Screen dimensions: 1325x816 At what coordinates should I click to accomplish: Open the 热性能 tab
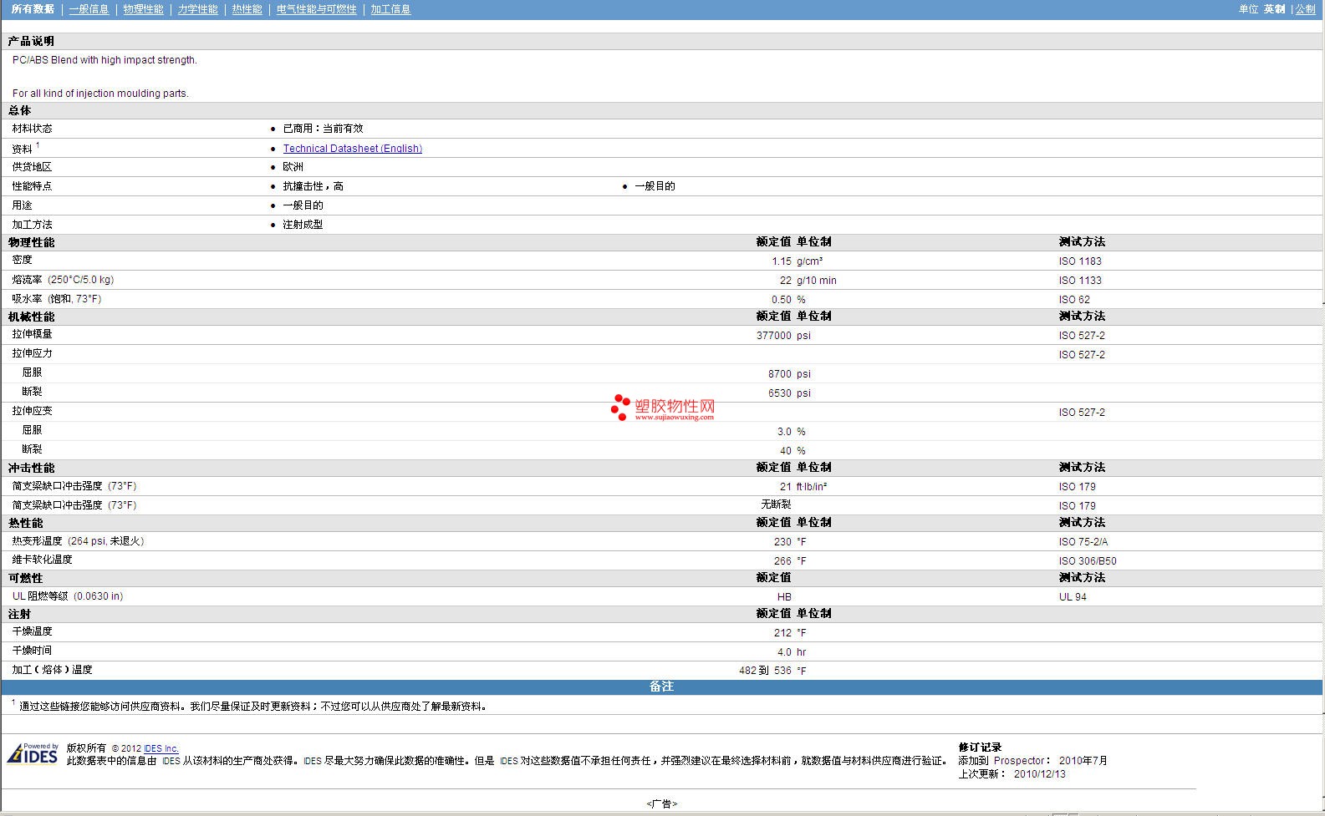click(247, 9)
